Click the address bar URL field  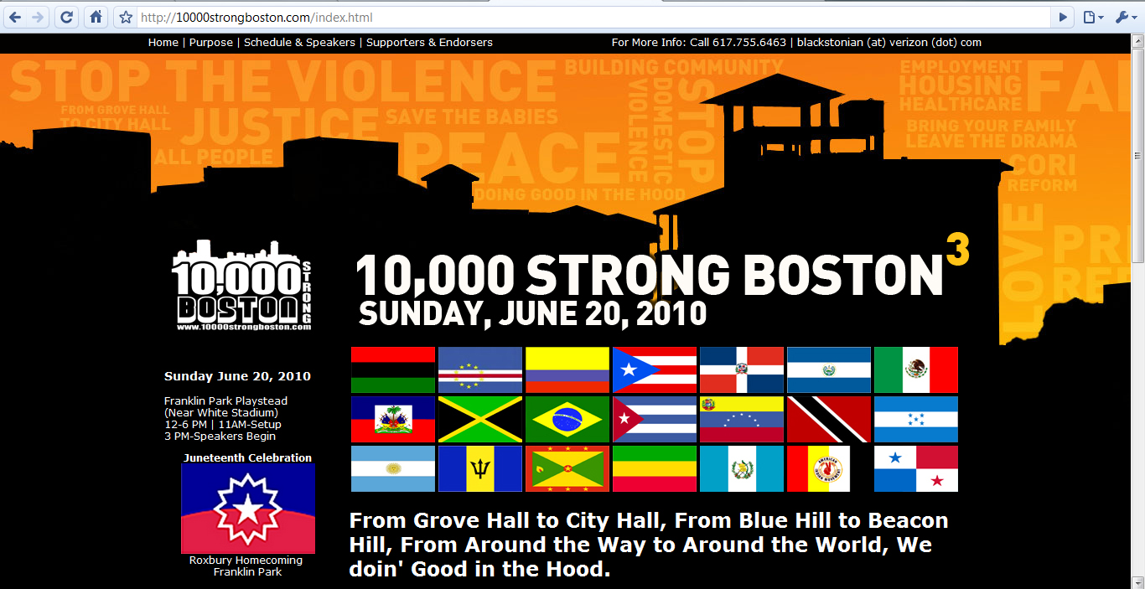[587, 18]
